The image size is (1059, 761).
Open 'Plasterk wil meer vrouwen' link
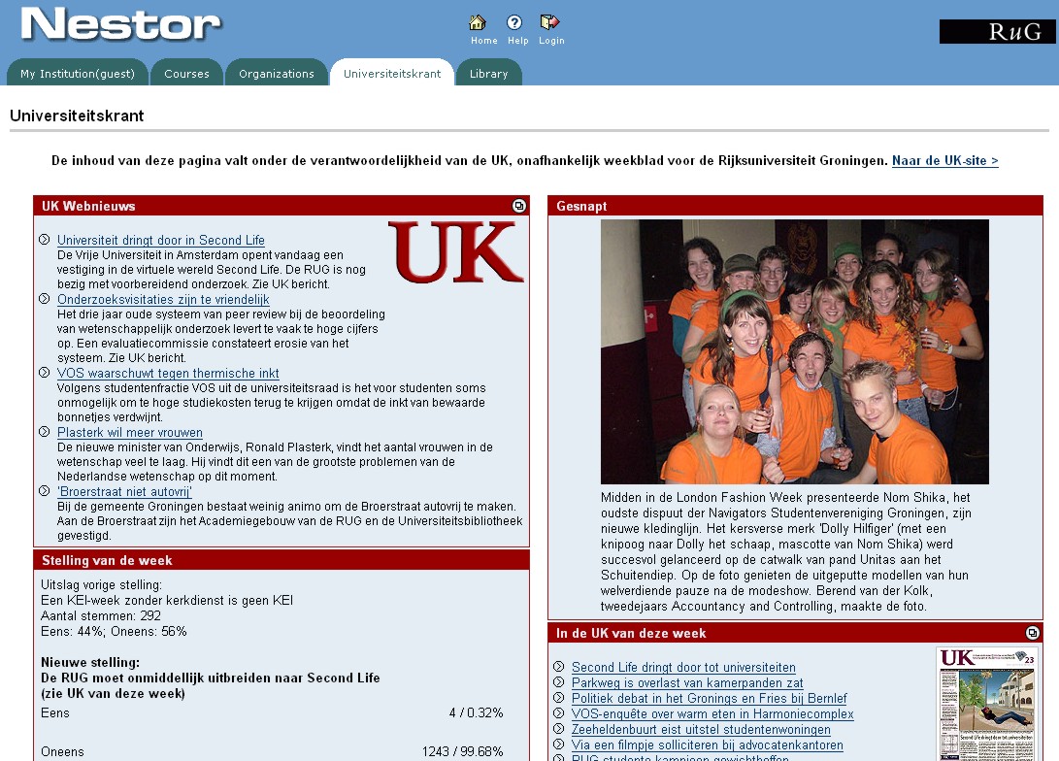[130, 433]
